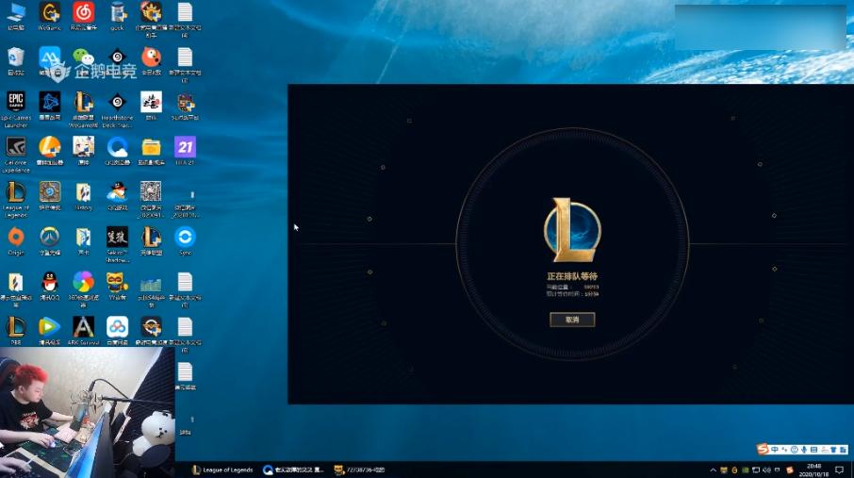Switch to QQ Browser taskbar window
Viewport: 854px width, 478px height.
click(x=293, y=470)
